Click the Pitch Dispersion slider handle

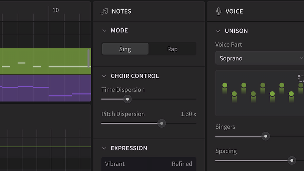coord(161,123)
